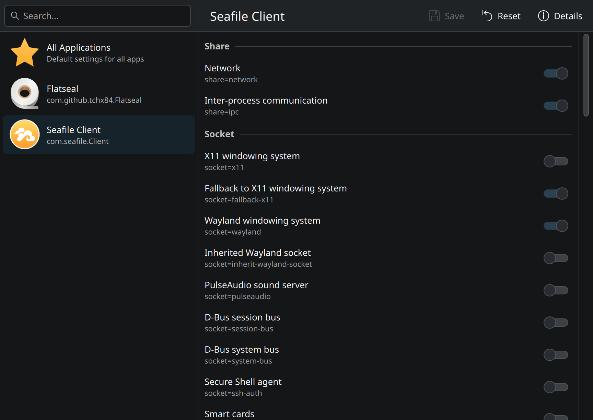
Task: Focus the Search input field
Action: (97, 16)
